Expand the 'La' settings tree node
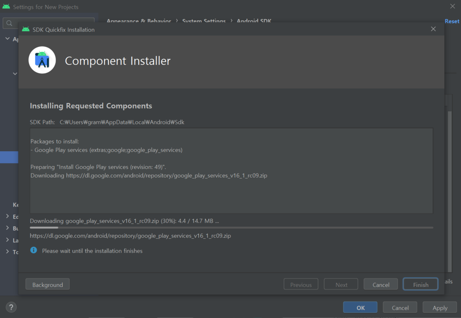461x318 pixels. click(7, 240)
